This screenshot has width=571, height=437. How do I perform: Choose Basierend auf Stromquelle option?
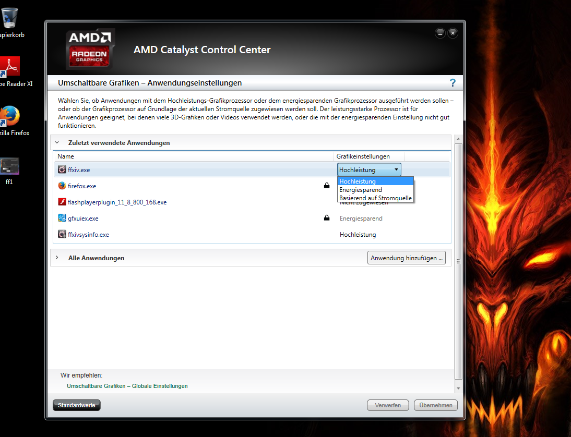point(375,198)
